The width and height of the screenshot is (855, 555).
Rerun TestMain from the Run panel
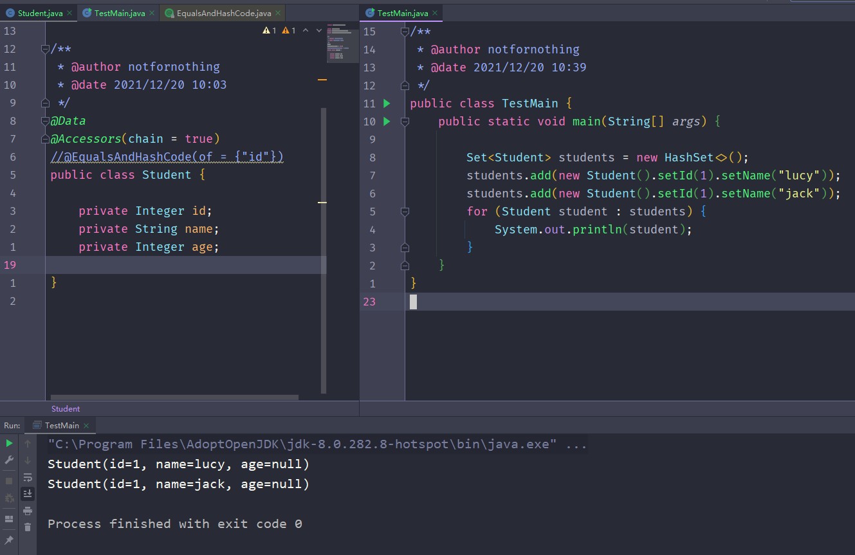tap(9, 443)
